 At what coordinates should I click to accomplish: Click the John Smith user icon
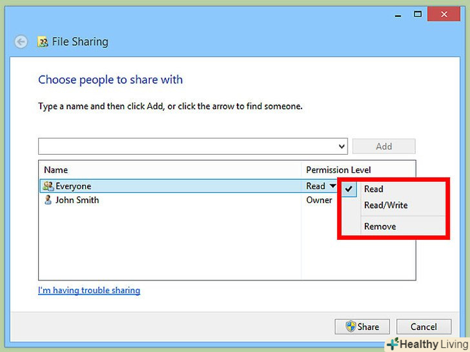[48, 200]
